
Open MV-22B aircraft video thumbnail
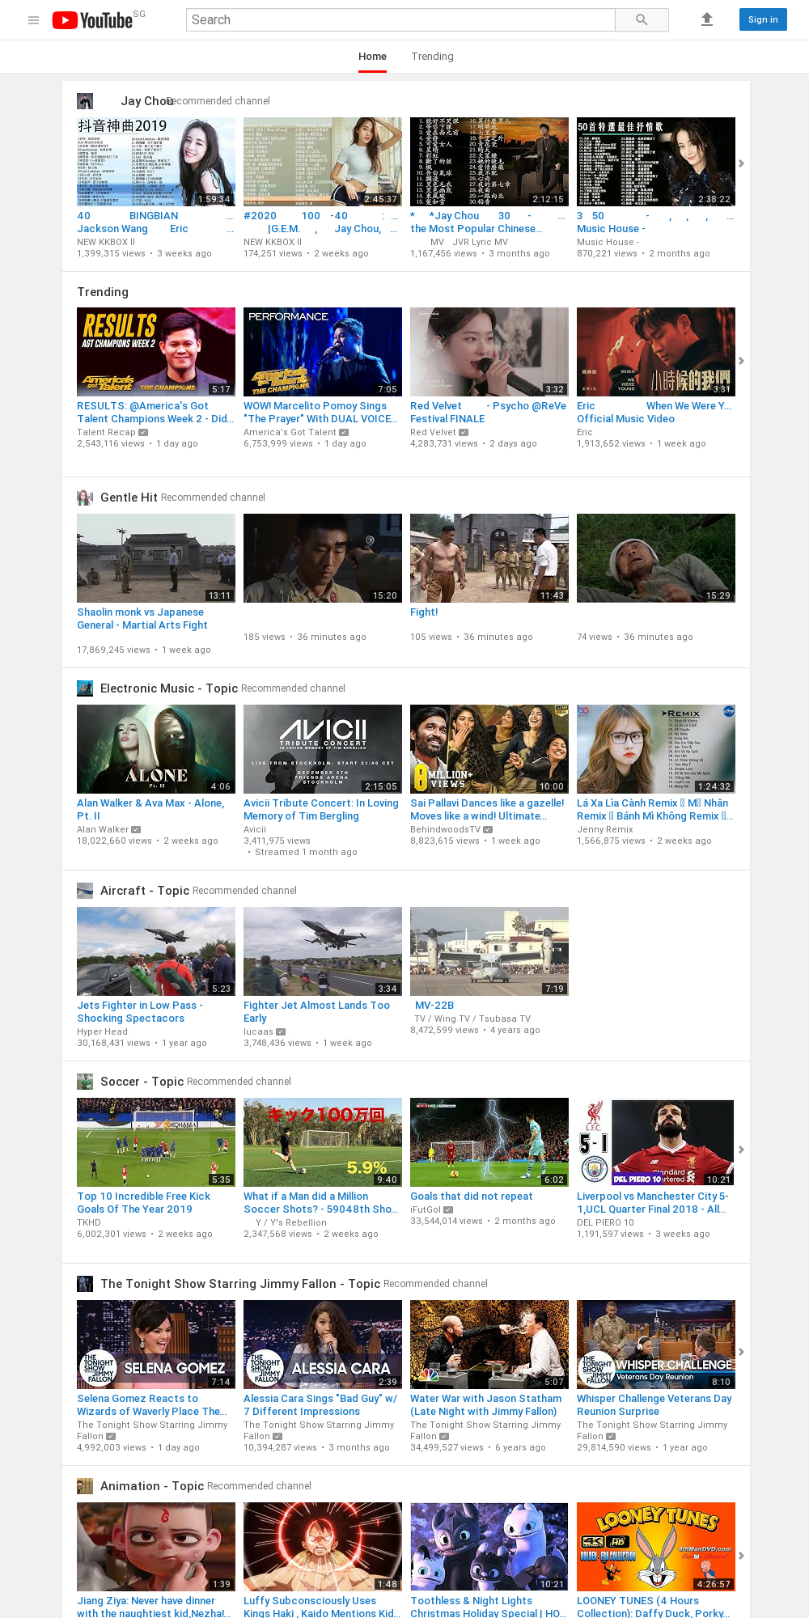click(x=489, y=951)
